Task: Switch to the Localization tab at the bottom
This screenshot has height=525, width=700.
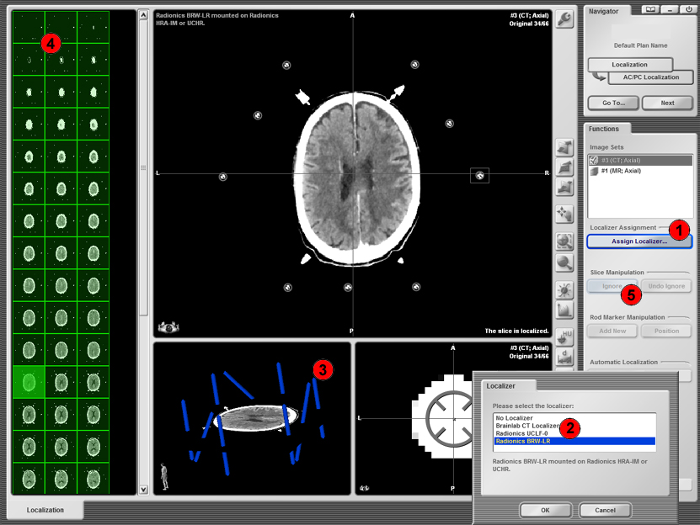Action: (x=46, y=510)
